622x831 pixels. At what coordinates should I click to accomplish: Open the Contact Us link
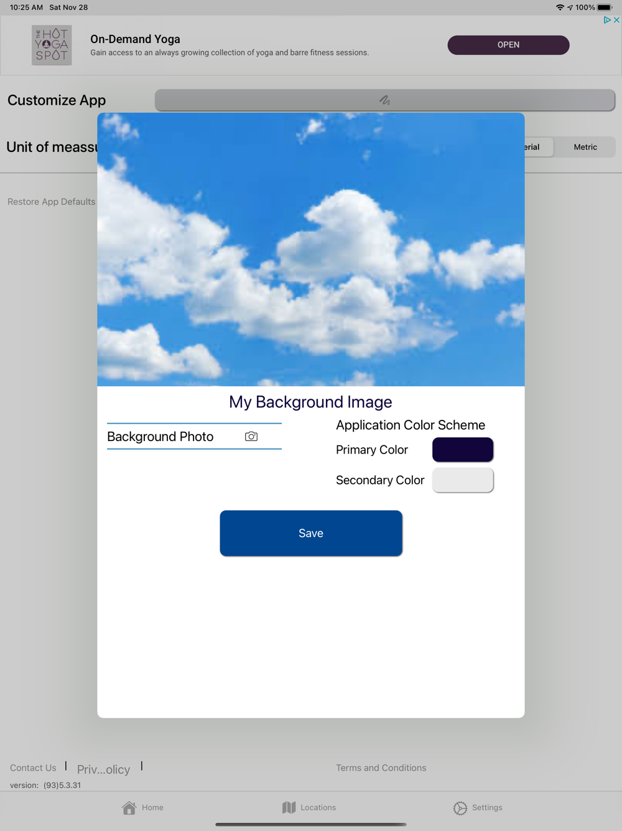33,768
